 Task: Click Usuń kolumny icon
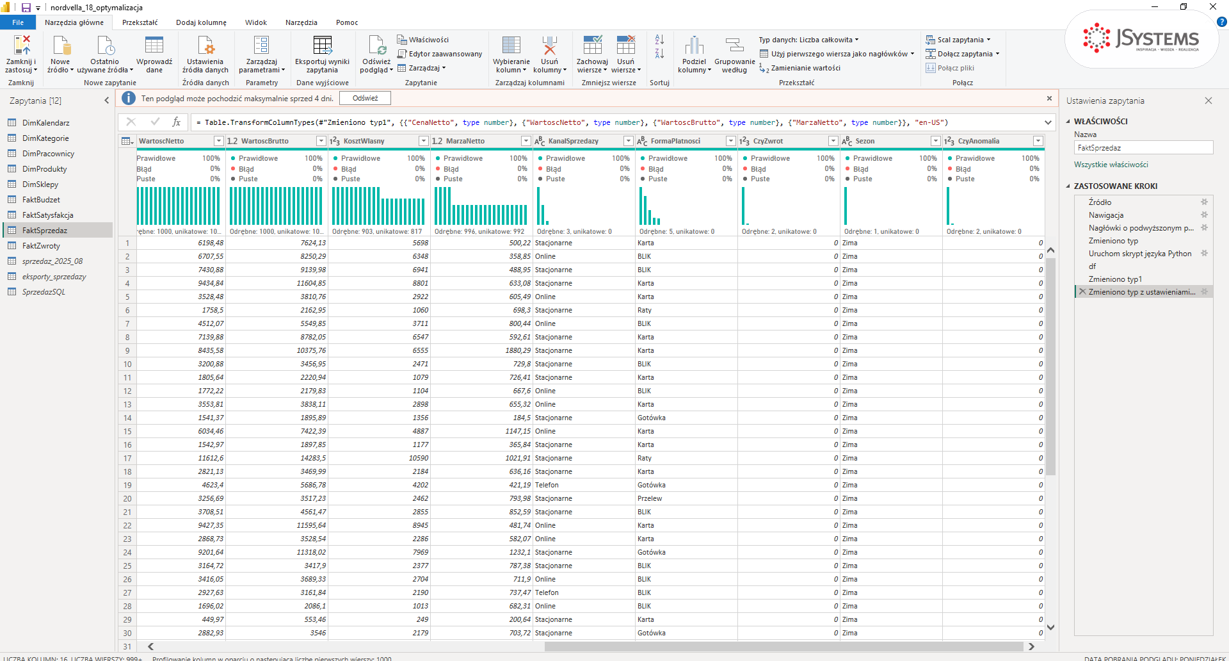pyautogui.click(x=550, y=45)
